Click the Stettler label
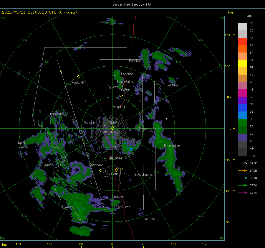Image resolution: width=265 pixels, height=248 pixels. (x=172, y=85)
